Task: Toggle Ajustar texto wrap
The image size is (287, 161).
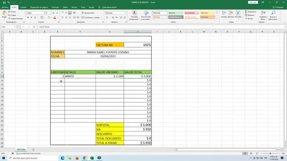Action: tap(88, 13)
